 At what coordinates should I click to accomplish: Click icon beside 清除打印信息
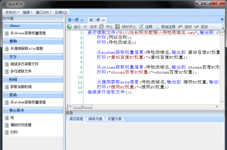tap(6, 125)
